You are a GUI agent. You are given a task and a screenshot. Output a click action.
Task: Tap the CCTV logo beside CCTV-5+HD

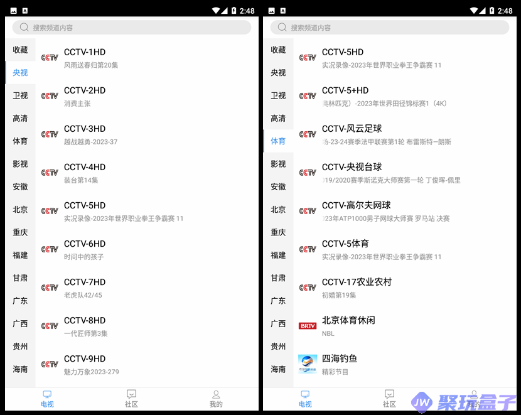(308, 96)
